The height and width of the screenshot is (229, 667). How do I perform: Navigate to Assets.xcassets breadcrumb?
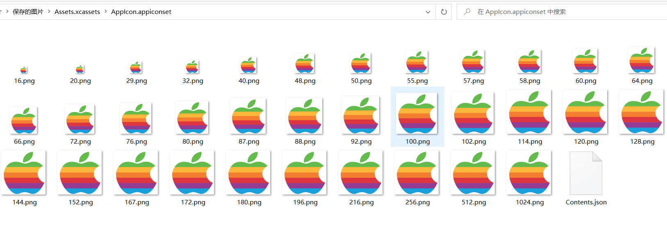tap(77, 12)
